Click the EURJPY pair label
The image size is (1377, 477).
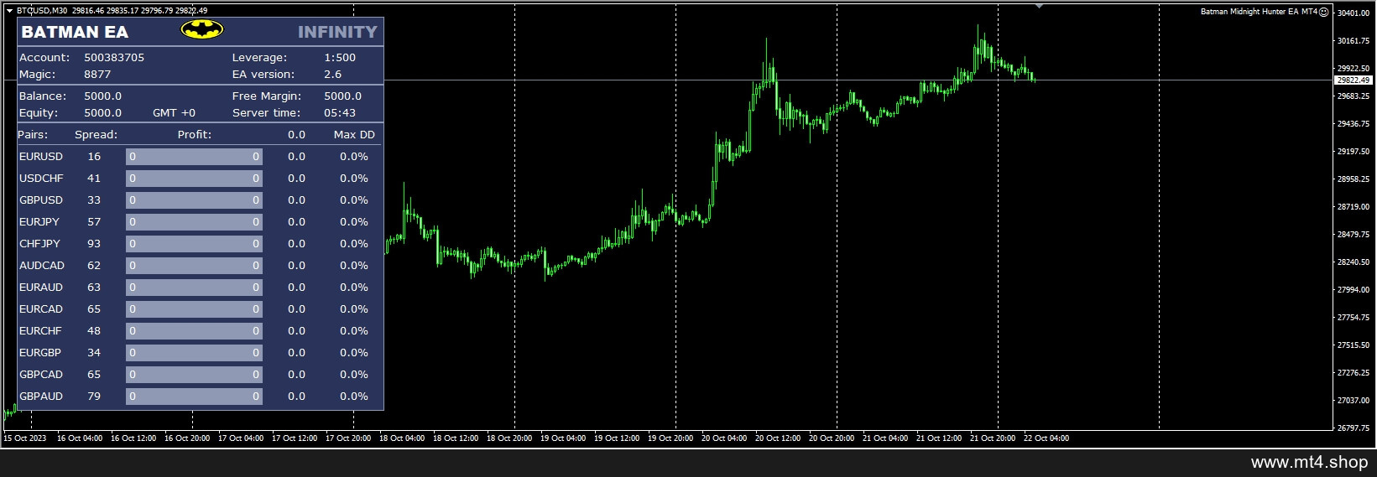pyautogui.click(x=39, y=222)
